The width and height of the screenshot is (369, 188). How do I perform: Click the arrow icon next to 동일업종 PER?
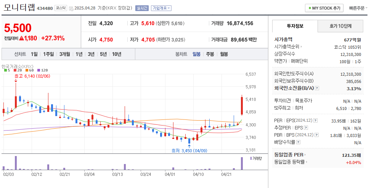(x=305, y=155)
